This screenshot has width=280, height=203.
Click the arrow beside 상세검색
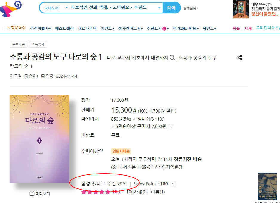tap(197, 8)
